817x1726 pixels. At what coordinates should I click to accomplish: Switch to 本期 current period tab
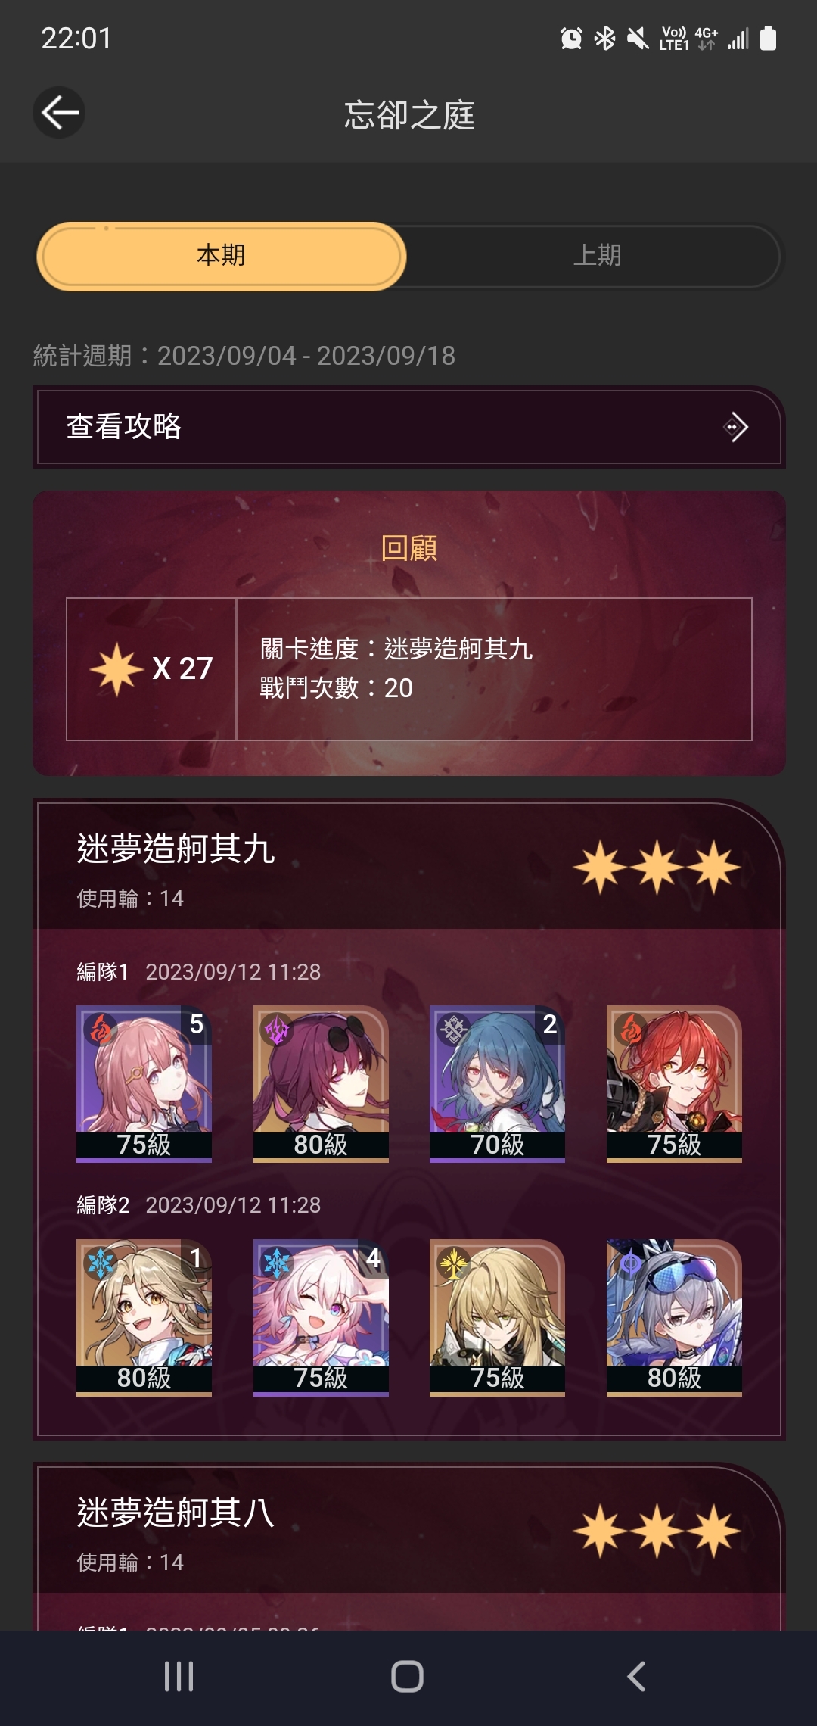click(x=221, y=256)
